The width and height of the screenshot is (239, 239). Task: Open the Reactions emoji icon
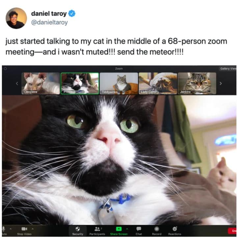tap(175, 229)
